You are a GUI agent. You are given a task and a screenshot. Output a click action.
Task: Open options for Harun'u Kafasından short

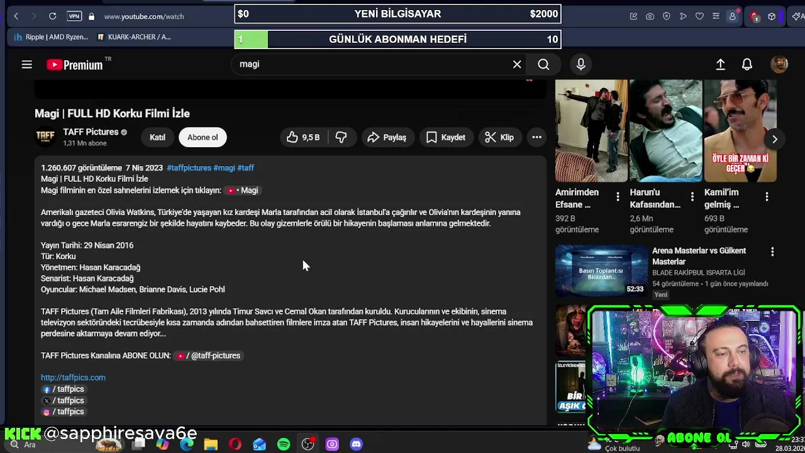[692, 198]
